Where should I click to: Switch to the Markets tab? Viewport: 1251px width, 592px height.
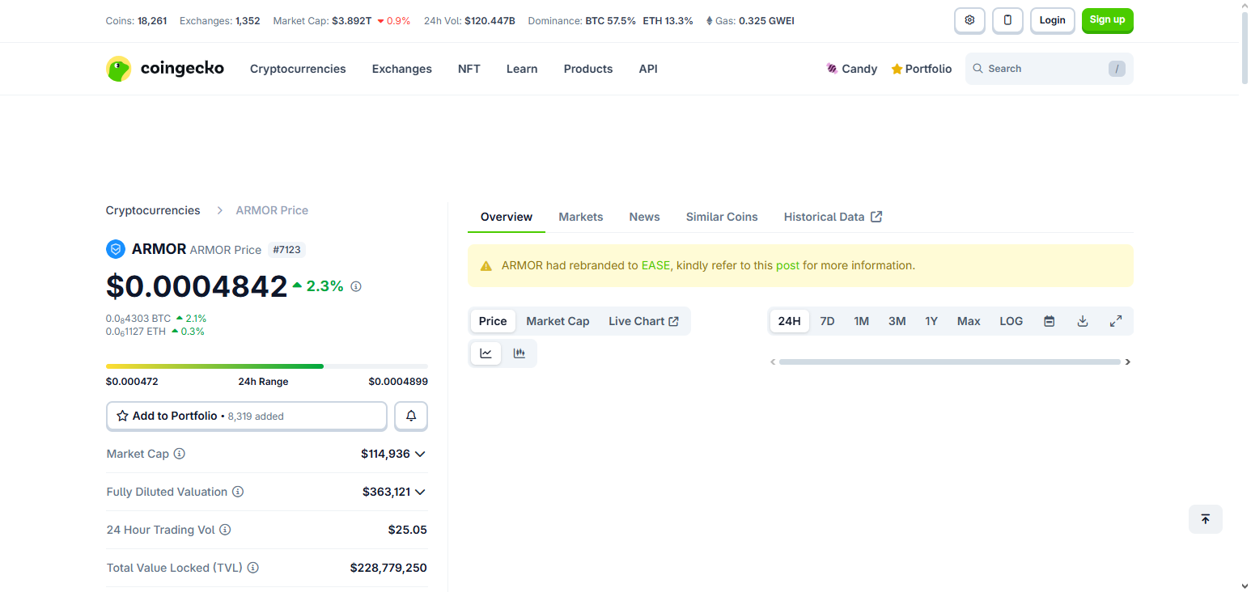point(580,216)
